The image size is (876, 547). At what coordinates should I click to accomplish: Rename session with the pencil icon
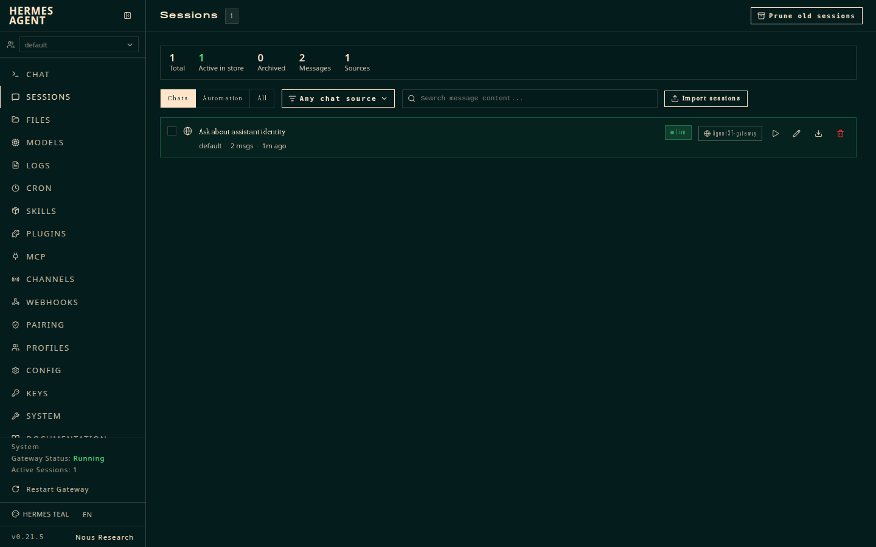click(797, 134)
